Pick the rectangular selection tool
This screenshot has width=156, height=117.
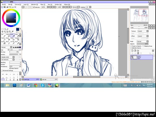click(x=2, y=29)
